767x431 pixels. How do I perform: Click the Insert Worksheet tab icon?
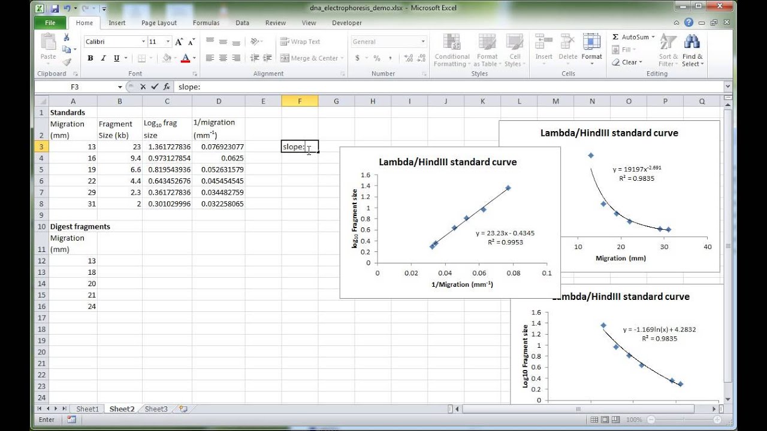(x=183, y=409)
